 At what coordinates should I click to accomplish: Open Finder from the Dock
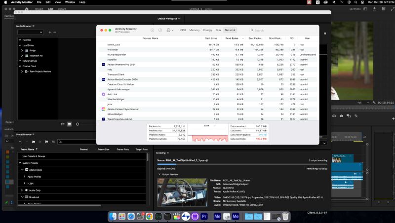pyautogui.click(x=113, y=217)
